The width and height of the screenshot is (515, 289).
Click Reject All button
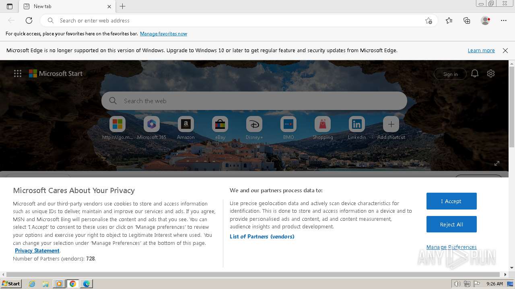pyautogui.click(x=451, y=224)
